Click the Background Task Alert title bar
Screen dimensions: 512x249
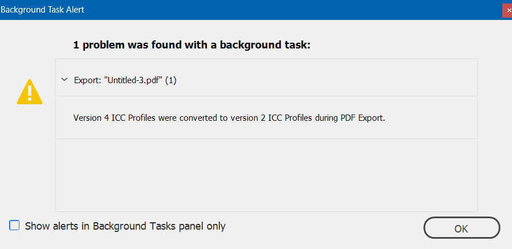(x=228, y=10)
